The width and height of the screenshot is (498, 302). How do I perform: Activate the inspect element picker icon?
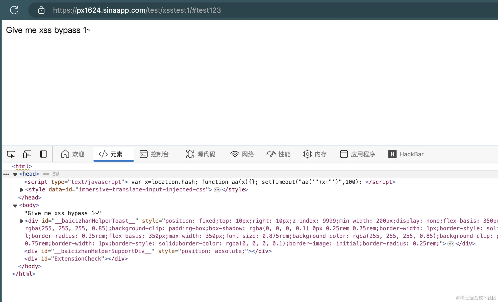[11, 154]
